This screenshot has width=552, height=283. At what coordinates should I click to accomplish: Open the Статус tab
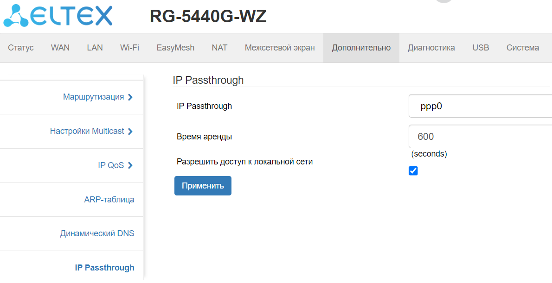point(21,48)
